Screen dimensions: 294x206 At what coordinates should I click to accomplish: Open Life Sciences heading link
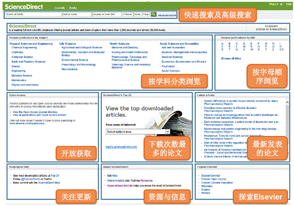click(67, 44)
